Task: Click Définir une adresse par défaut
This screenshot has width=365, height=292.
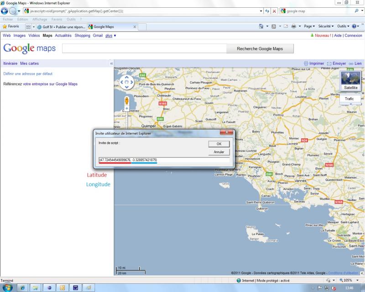Action: [28, 73]
